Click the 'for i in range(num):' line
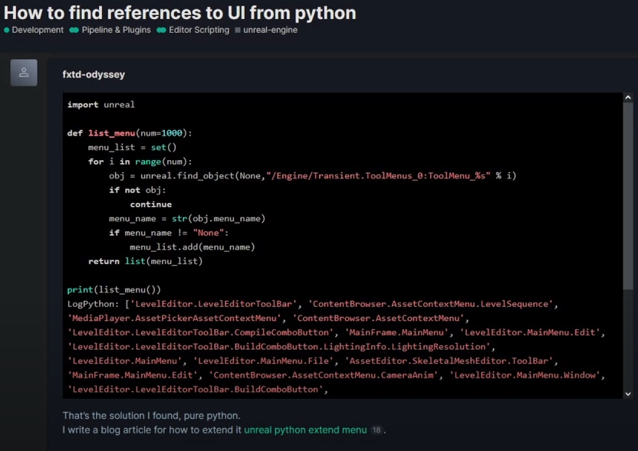Screen dimensions: 638x451 click(x=140, y=162)
